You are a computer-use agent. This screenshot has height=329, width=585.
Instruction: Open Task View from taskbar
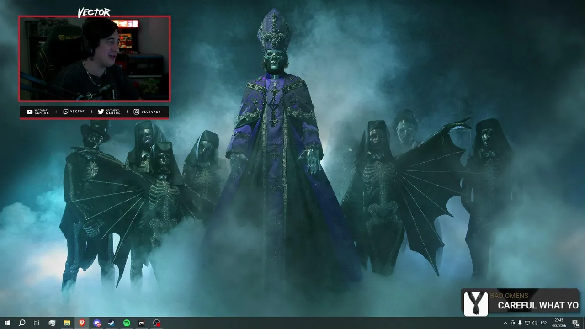(x=37, y=323)
